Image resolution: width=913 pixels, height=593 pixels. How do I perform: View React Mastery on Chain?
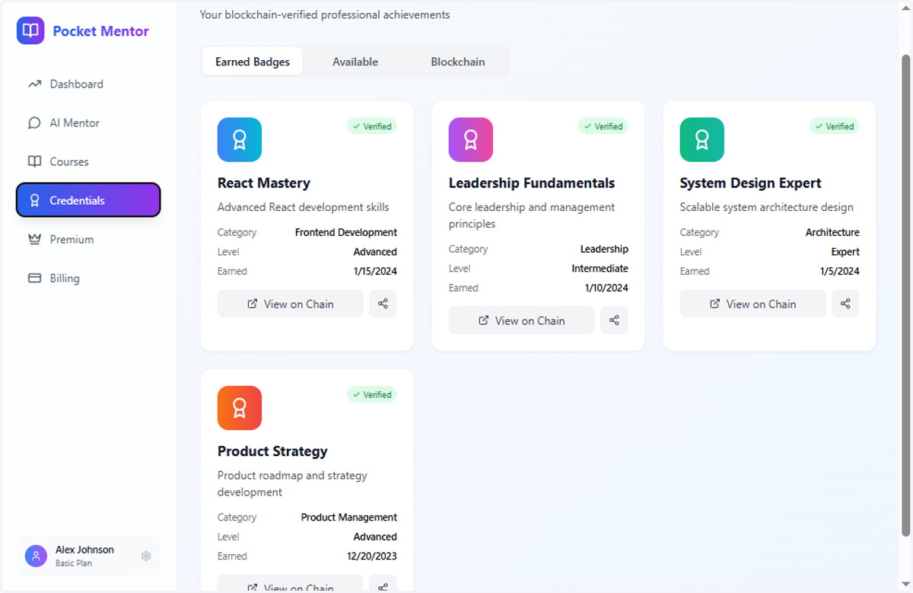[291, 304]
